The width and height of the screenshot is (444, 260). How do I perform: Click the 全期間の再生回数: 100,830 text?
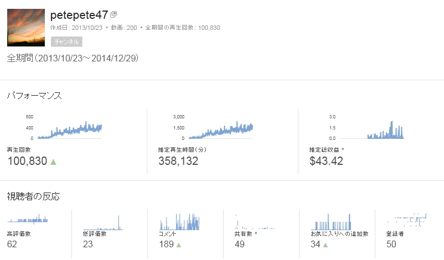coord(183,28)
